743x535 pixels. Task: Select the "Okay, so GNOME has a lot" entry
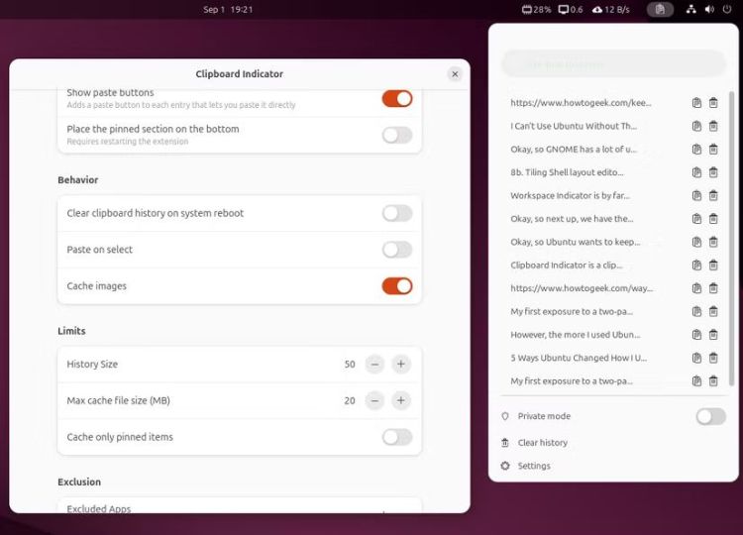click(x=574, y=150)
